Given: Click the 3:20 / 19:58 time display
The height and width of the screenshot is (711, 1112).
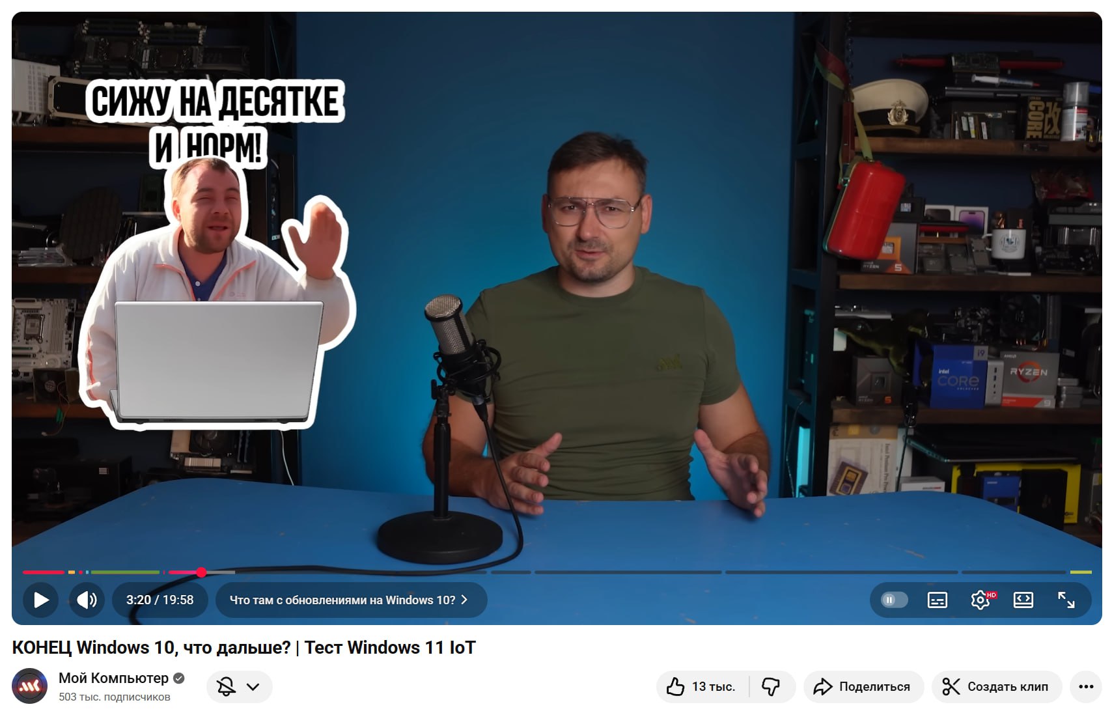Looking at the screenshot, I should point(160,600).
